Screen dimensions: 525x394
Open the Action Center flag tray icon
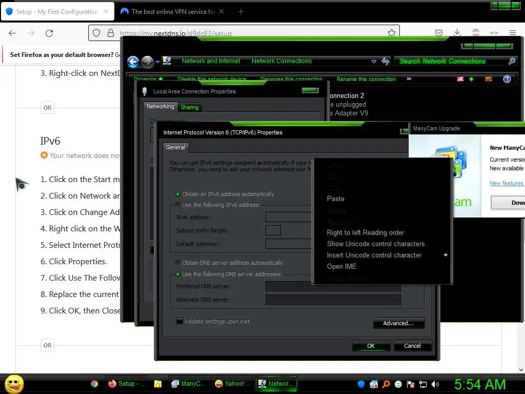[x=411, y=384]
